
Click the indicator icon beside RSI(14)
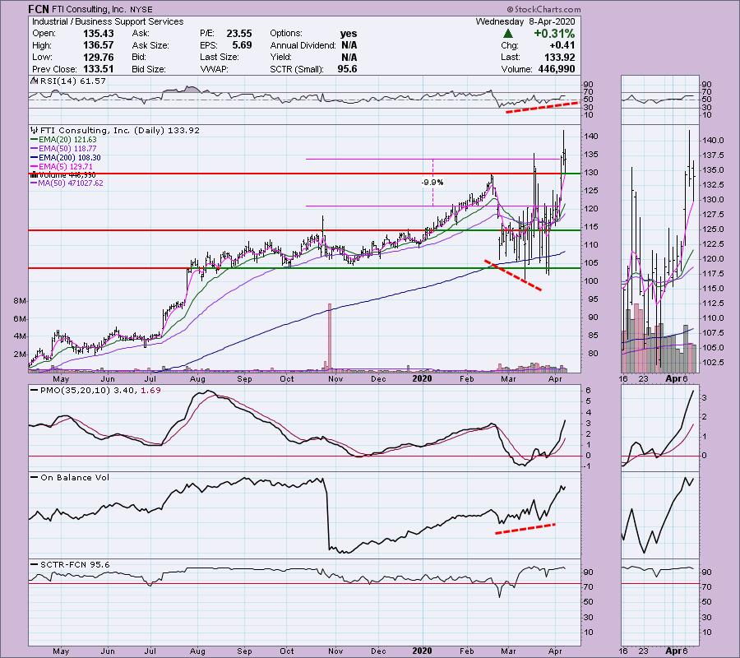click(34, 81)
